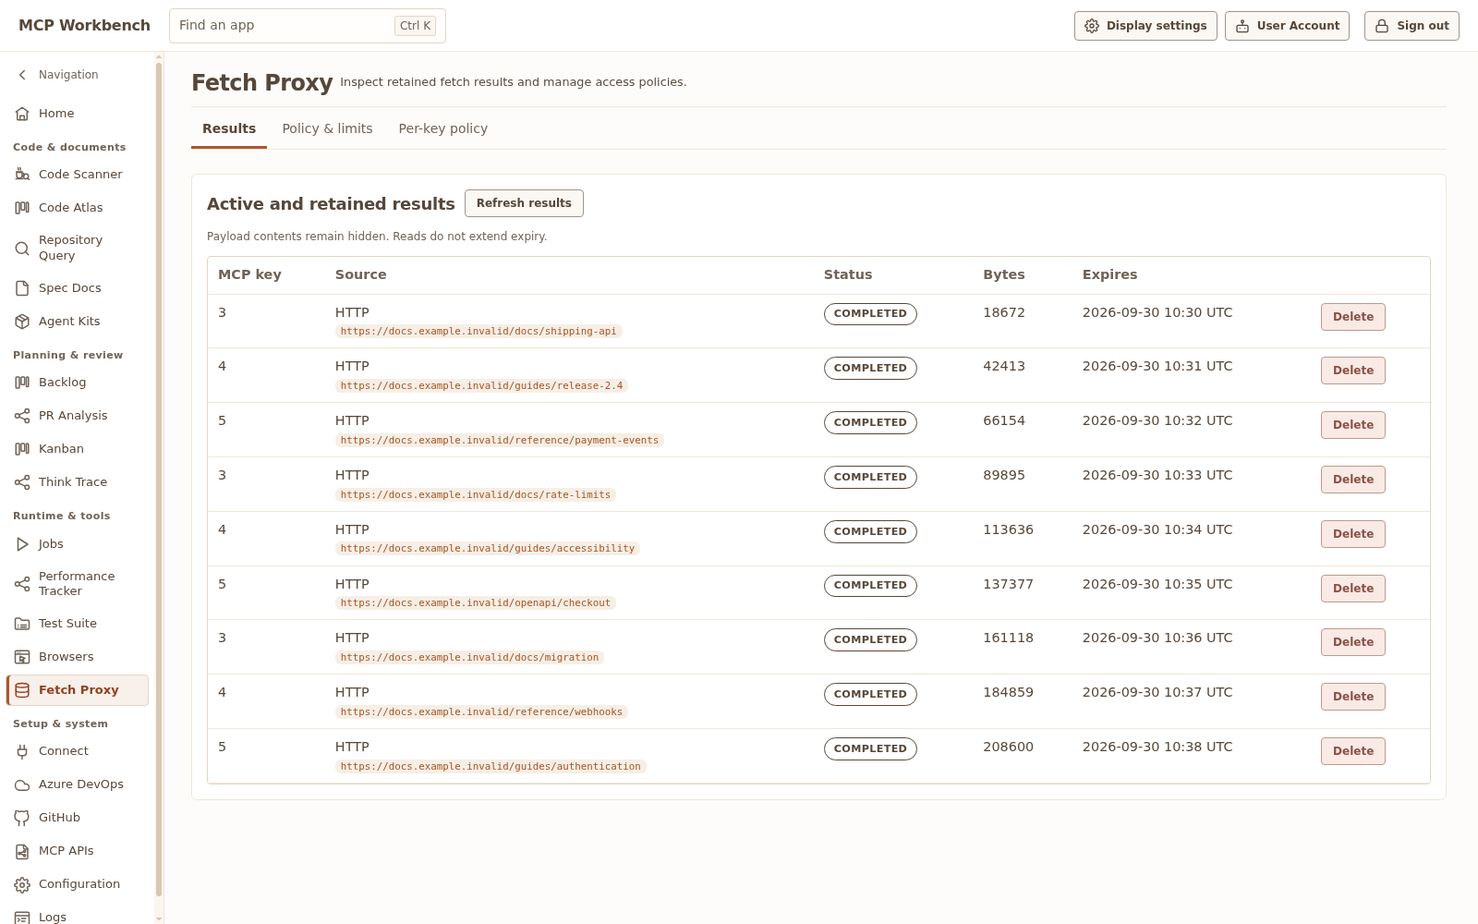Focus the Find an app search field
The width and height of the screenshot is (1478, 924).
point(308,26)
